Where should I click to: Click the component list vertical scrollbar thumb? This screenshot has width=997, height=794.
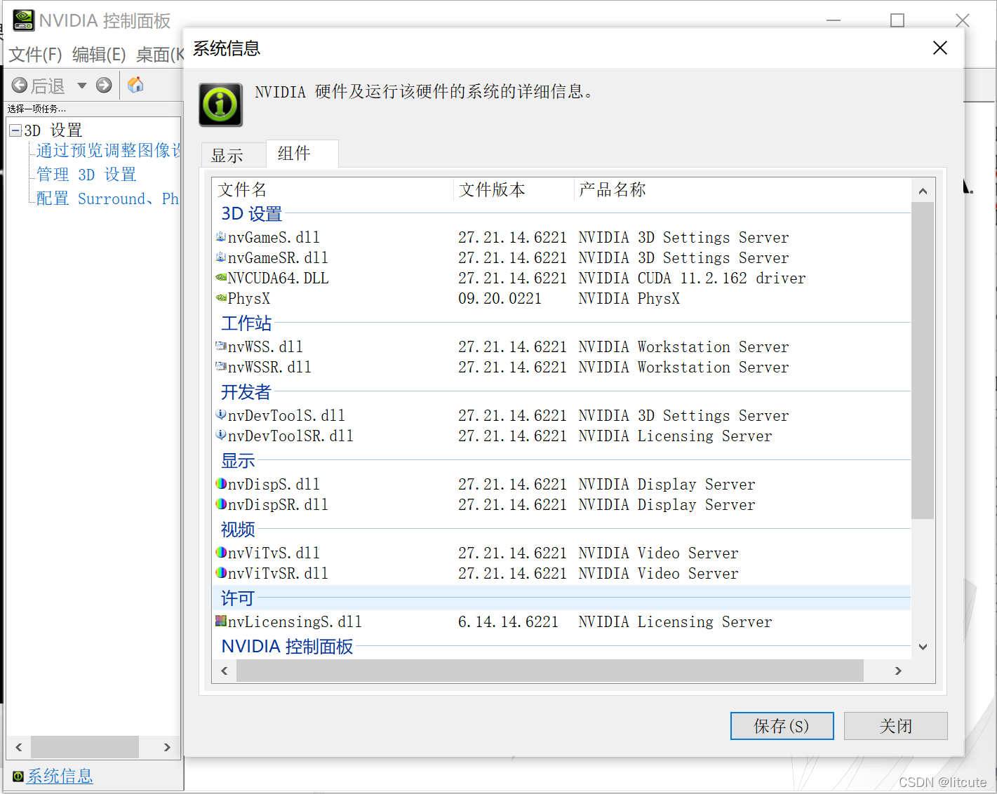923,361
